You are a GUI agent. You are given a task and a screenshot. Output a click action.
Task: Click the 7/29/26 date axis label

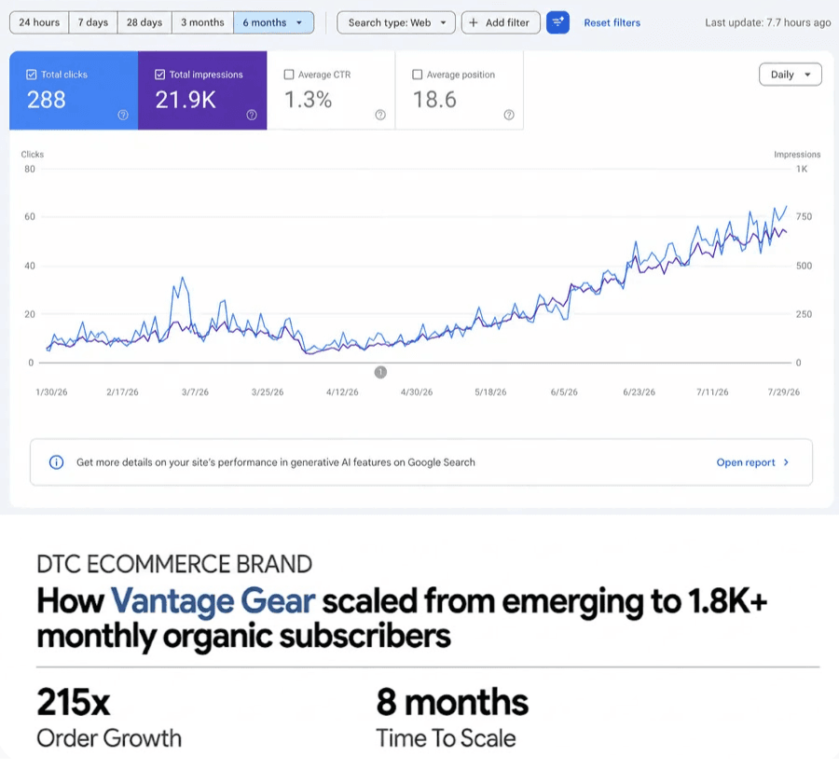(x=784, y=392)
